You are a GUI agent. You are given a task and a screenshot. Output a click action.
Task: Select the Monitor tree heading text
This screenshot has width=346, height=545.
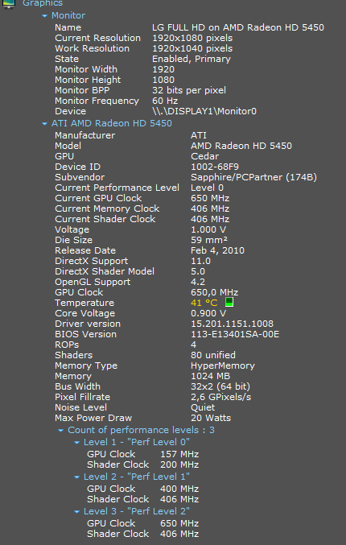click(68, 15)
